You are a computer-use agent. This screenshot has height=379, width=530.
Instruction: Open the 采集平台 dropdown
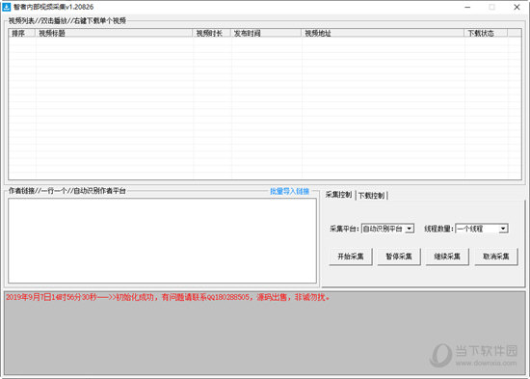click(x=387, y=229)
